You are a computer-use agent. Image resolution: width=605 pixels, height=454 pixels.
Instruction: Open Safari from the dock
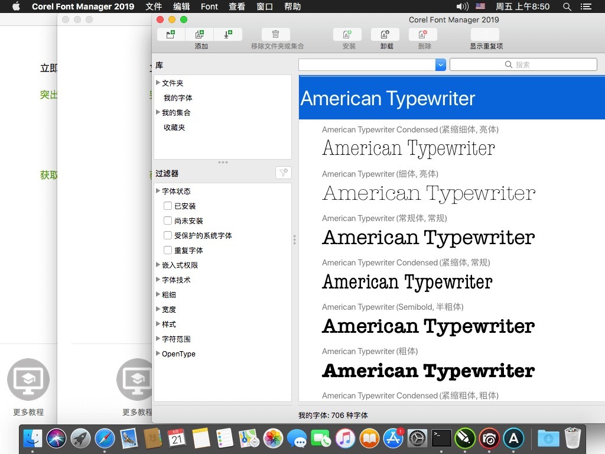105,438
